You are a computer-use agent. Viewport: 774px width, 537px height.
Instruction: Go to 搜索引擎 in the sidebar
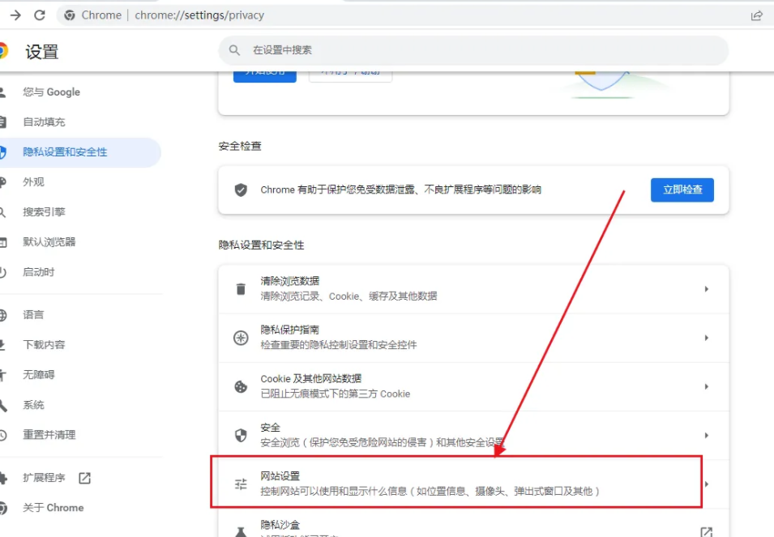coord(44,212)
